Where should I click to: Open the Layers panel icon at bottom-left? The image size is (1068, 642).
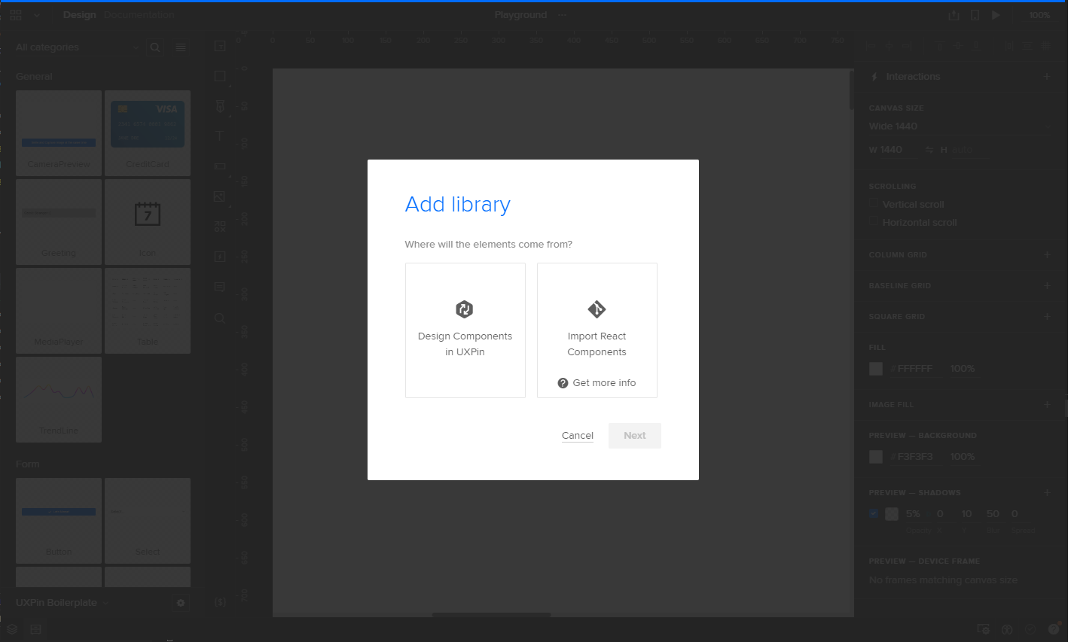coord(12,629)
